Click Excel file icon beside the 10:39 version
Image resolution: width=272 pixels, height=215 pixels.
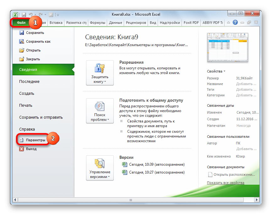point(124,164)
